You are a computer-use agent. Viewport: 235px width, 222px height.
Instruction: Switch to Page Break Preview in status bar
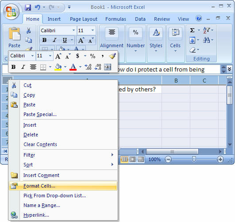tap(141, 159)
